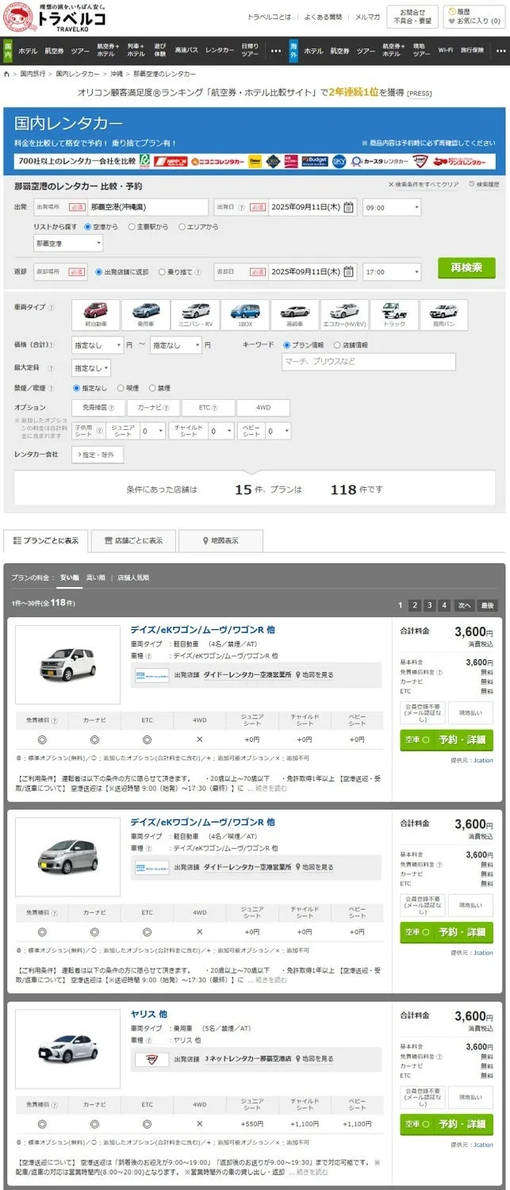Select the ミニバン・RV vehicle type icon

point(195,314)
